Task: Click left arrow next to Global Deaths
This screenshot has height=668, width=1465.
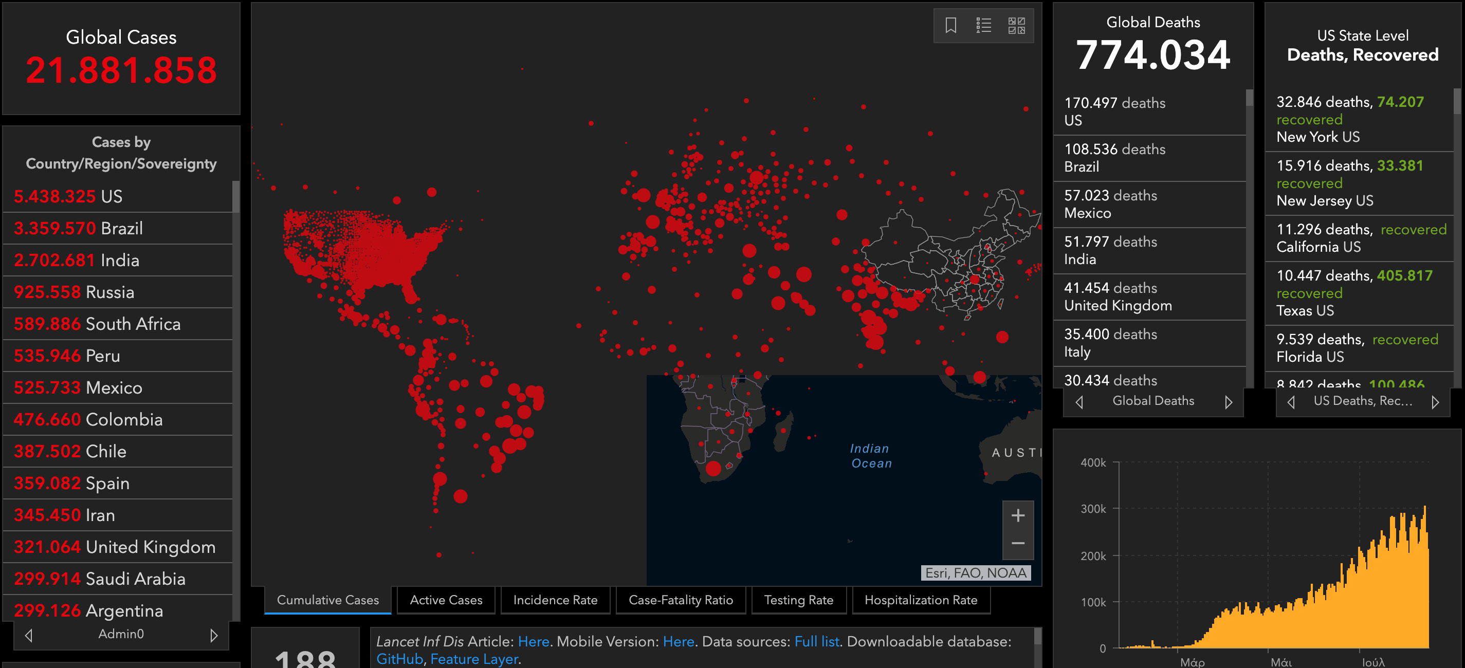Action: pos(1079,402)
